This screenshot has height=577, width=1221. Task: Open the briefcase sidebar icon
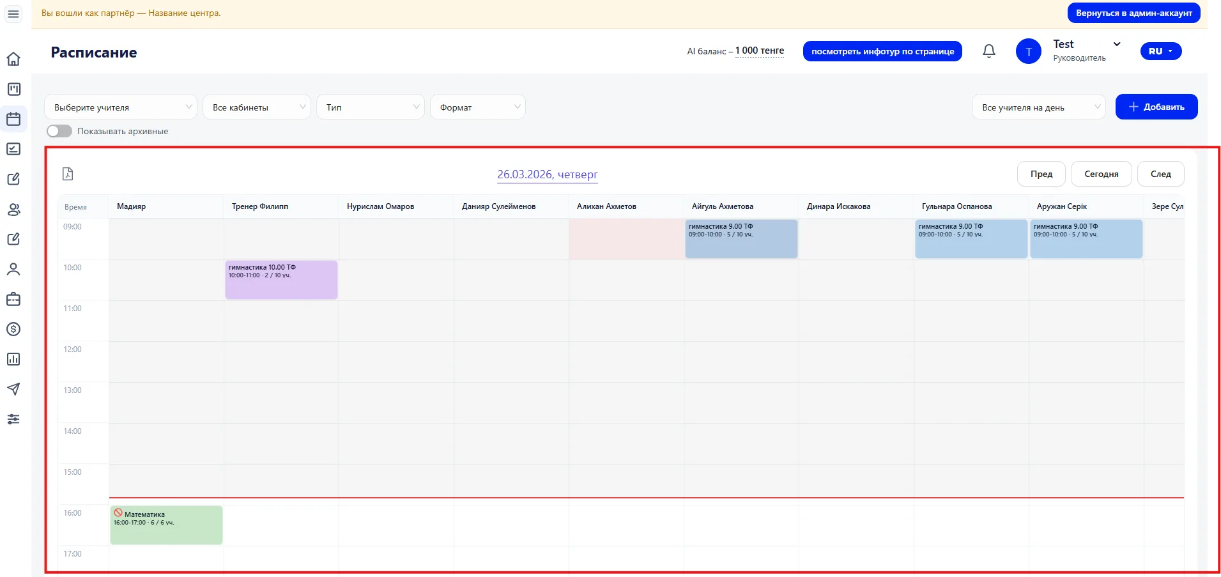tap(13, 299)
